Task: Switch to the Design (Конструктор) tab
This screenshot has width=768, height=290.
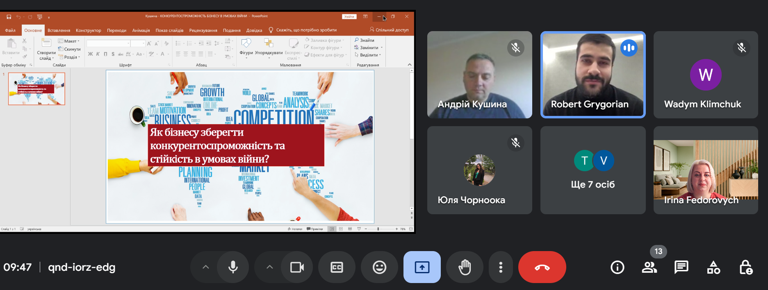Action: 88,30
